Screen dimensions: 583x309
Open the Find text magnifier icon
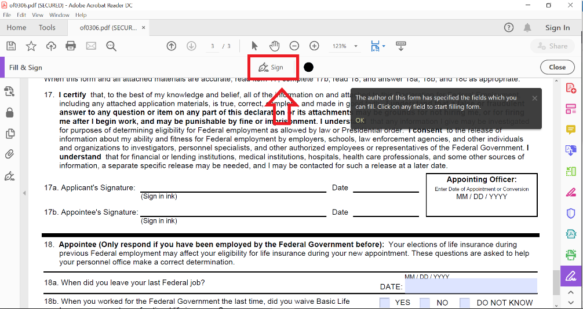(111, 46)
